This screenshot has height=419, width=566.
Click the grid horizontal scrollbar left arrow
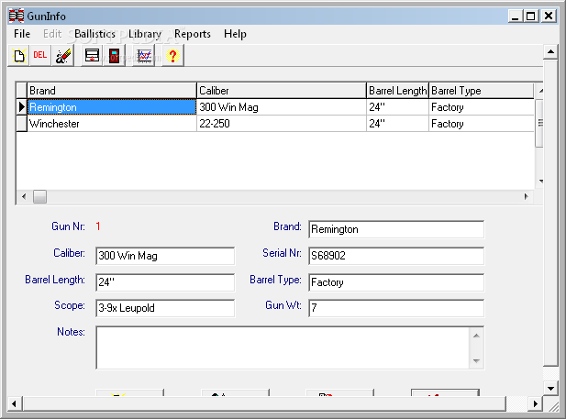(24, 197)
